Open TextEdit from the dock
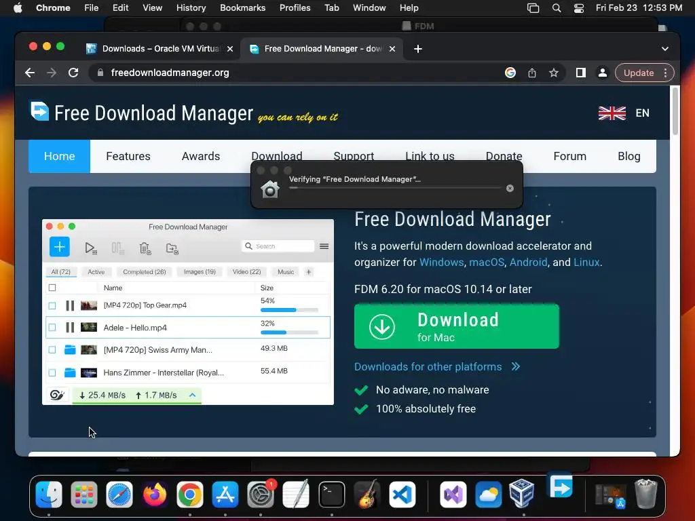695x521 pixels. 296,494
